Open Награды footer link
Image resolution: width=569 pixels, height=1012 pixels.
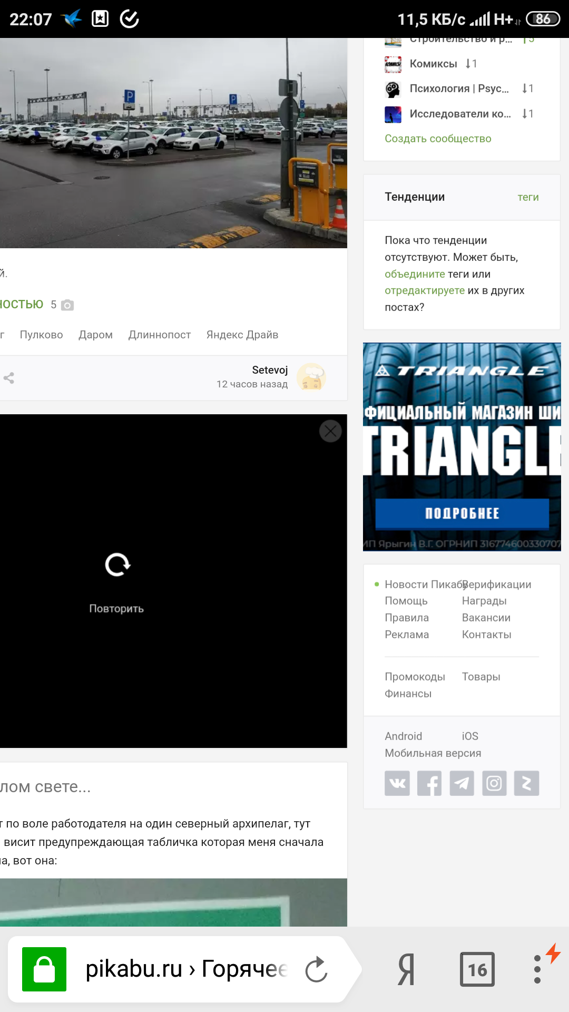(484, 601)
